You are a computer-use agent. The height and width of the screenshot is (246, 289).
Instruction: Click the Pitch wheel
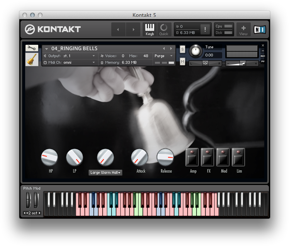(x=28, y=200)
